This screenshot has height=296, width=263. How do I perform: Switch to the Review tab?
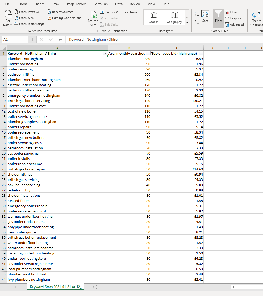coord(135,4)
